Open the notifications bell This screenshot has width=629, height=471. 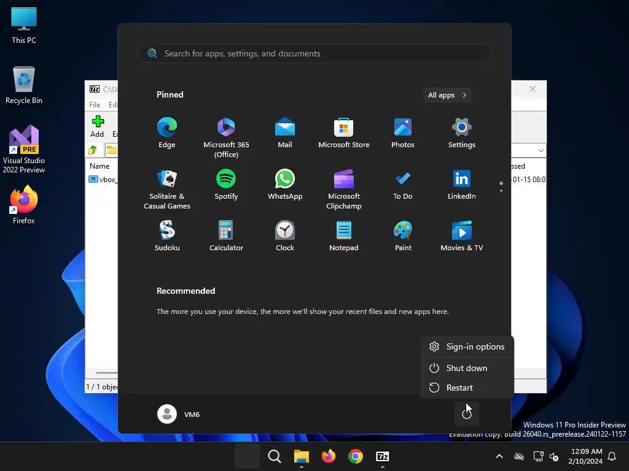(612, 456)
